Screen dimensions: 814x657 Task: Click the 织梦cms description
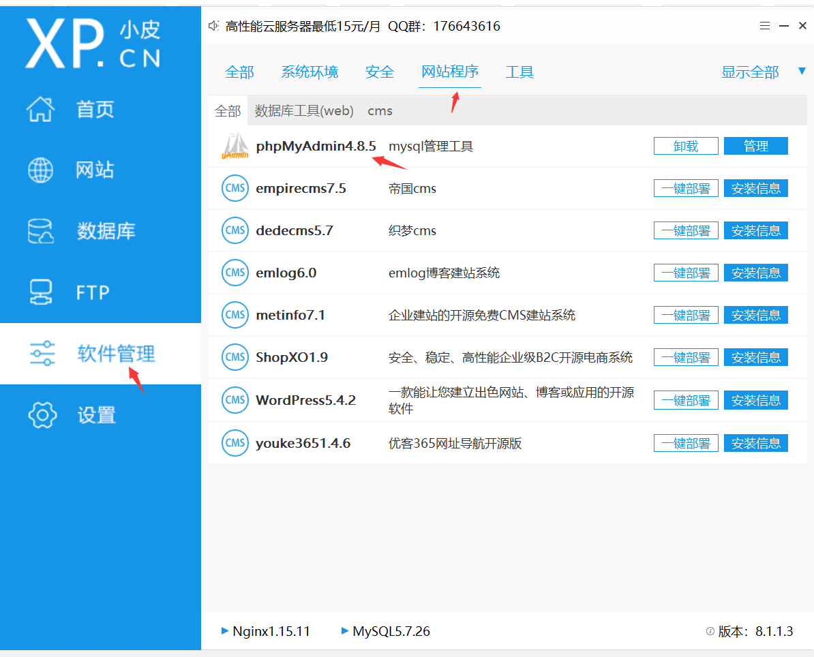coord(412,230)
